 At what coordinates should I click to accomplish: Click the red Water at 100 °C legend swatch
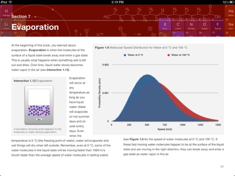tap(168, 55)
